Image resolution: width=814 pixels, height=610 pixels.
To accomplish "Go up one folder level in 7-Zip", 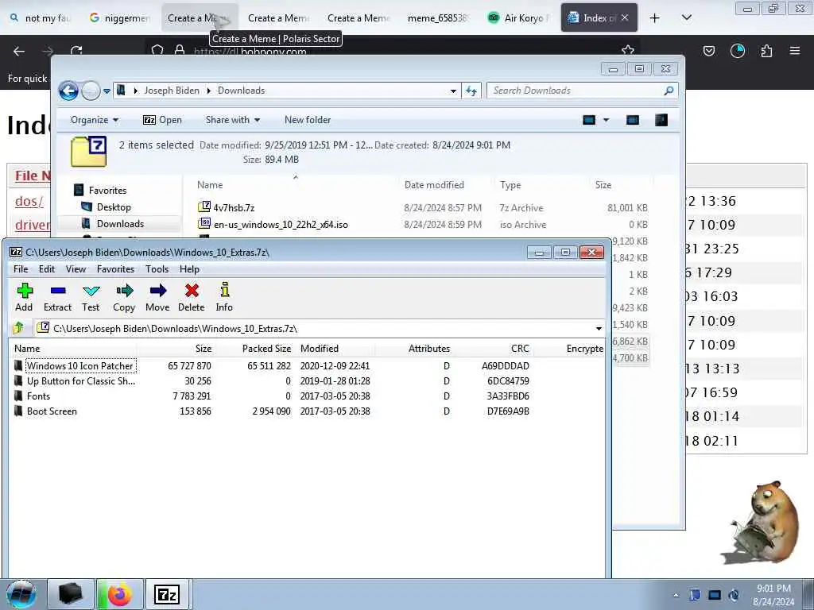I will tap(19, 328).
